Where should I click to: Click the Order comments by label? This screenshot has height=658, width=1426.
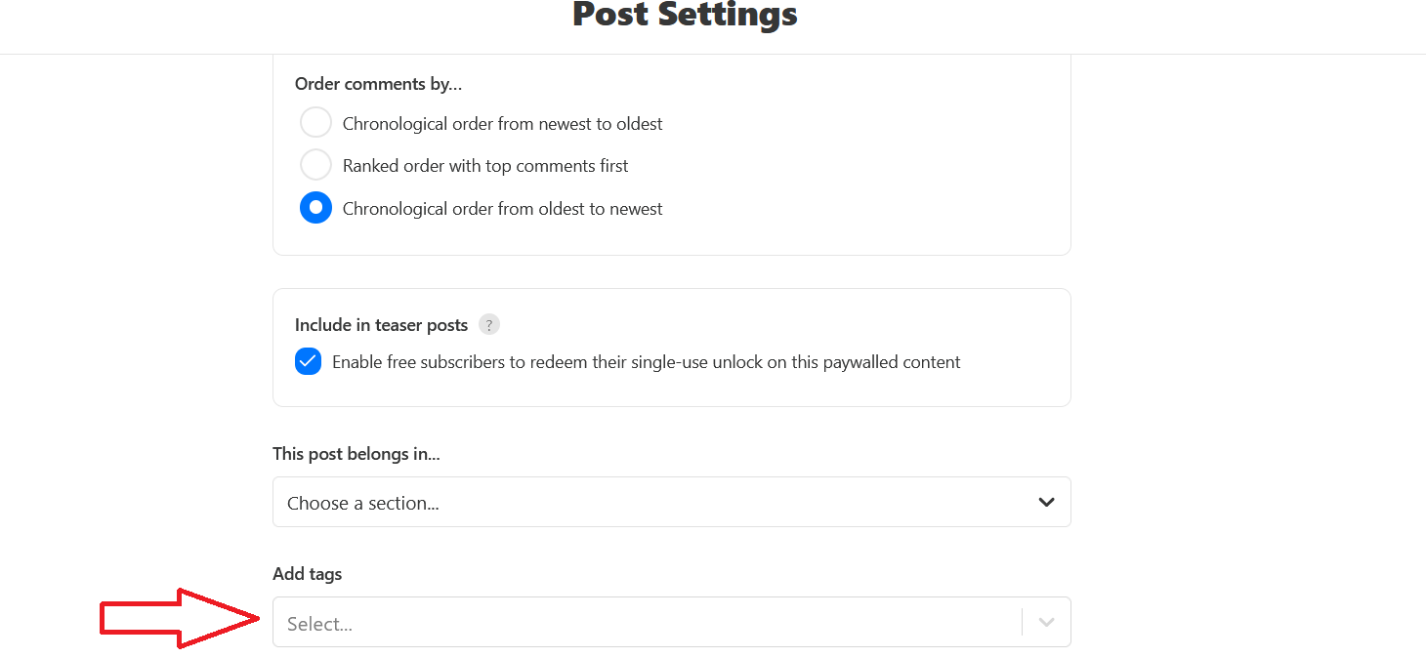378,84
